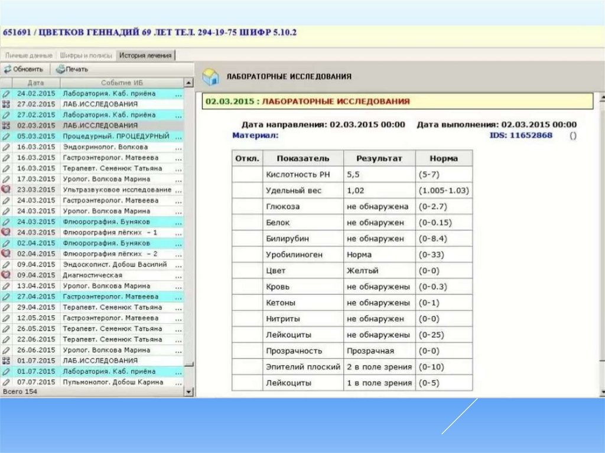This screenshot has height=453, width=605.
Task: Select the 26.06.2015 Уролог. Волкова Марина entry
Action: (x=92, y=350)
